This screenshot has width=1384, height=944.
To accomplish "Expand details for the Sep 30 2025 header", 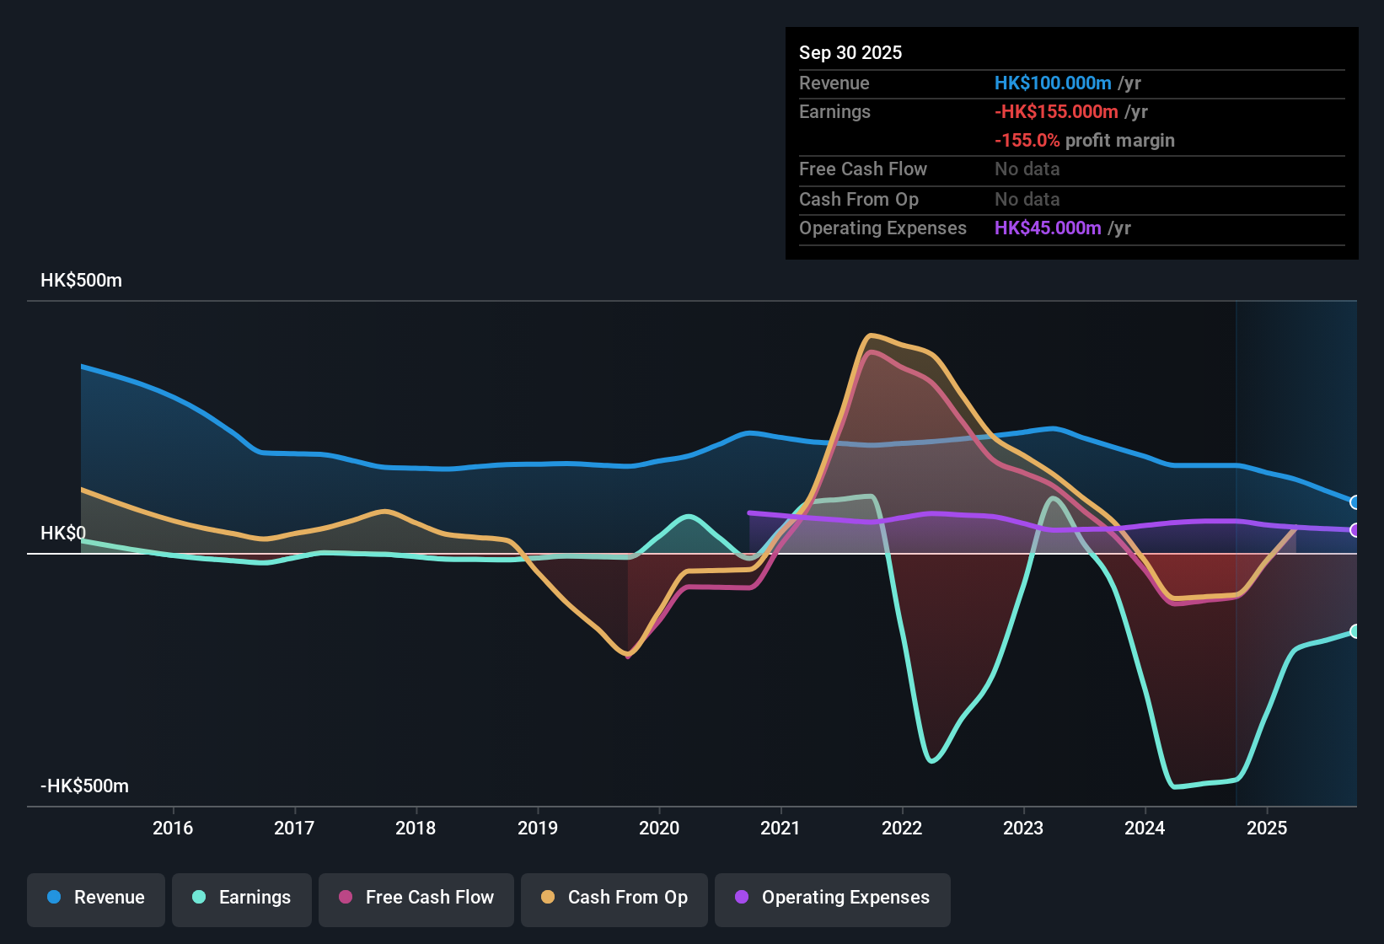I will pyautogui.click(x=850, y=52).
